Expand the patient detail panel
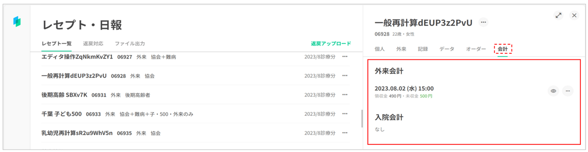Image resolution: width=588 pixels, height=152 pixels. [x=558, y=16]
